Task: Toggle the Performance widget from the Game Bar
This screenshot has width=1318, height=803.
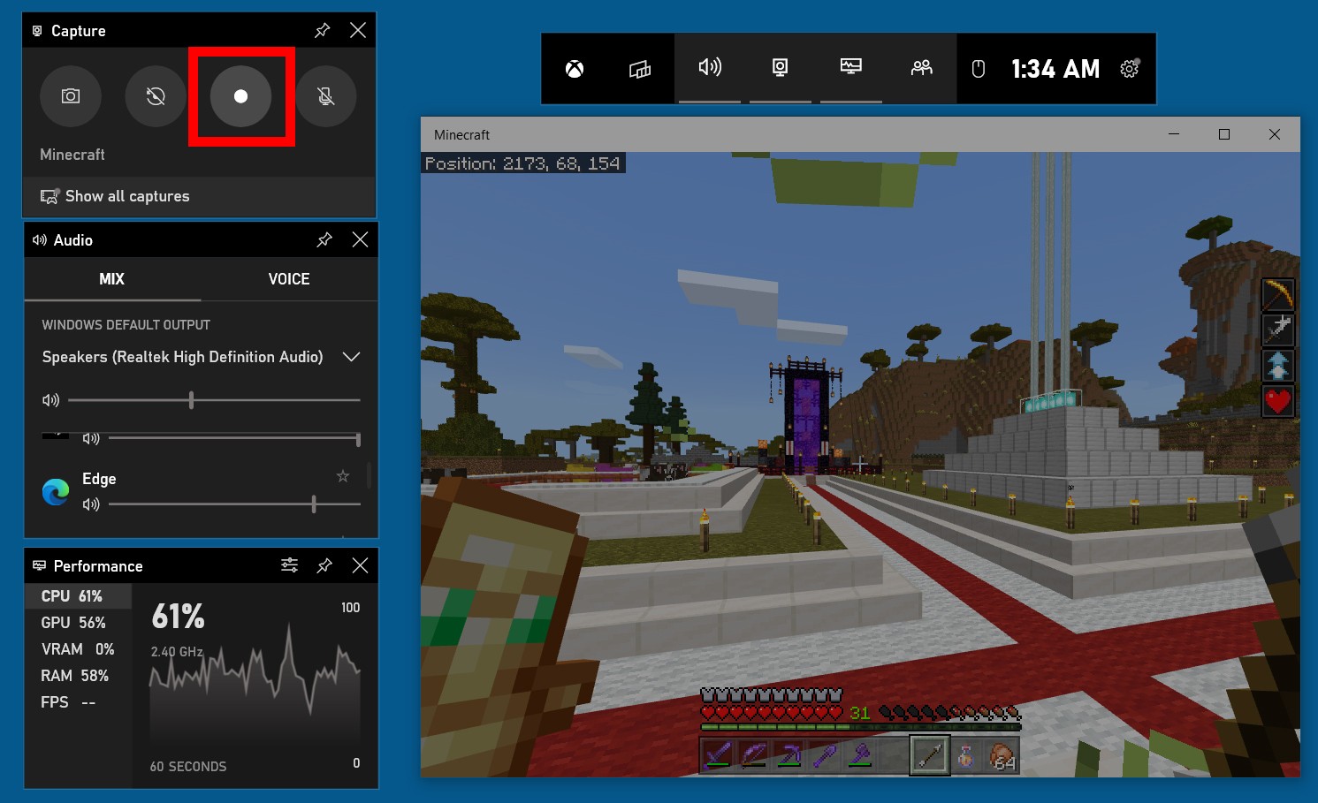Action: coord(850,68)
